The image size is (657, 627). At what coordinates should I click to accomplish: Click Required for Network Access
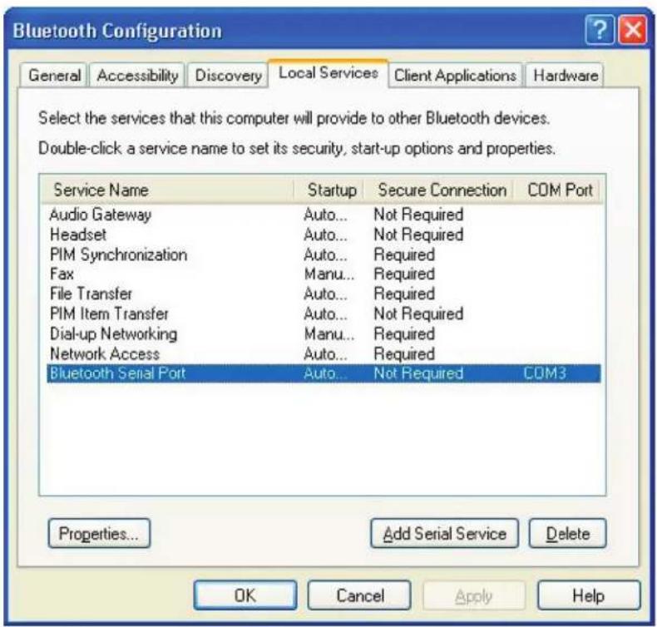click(x=404, y=354)
